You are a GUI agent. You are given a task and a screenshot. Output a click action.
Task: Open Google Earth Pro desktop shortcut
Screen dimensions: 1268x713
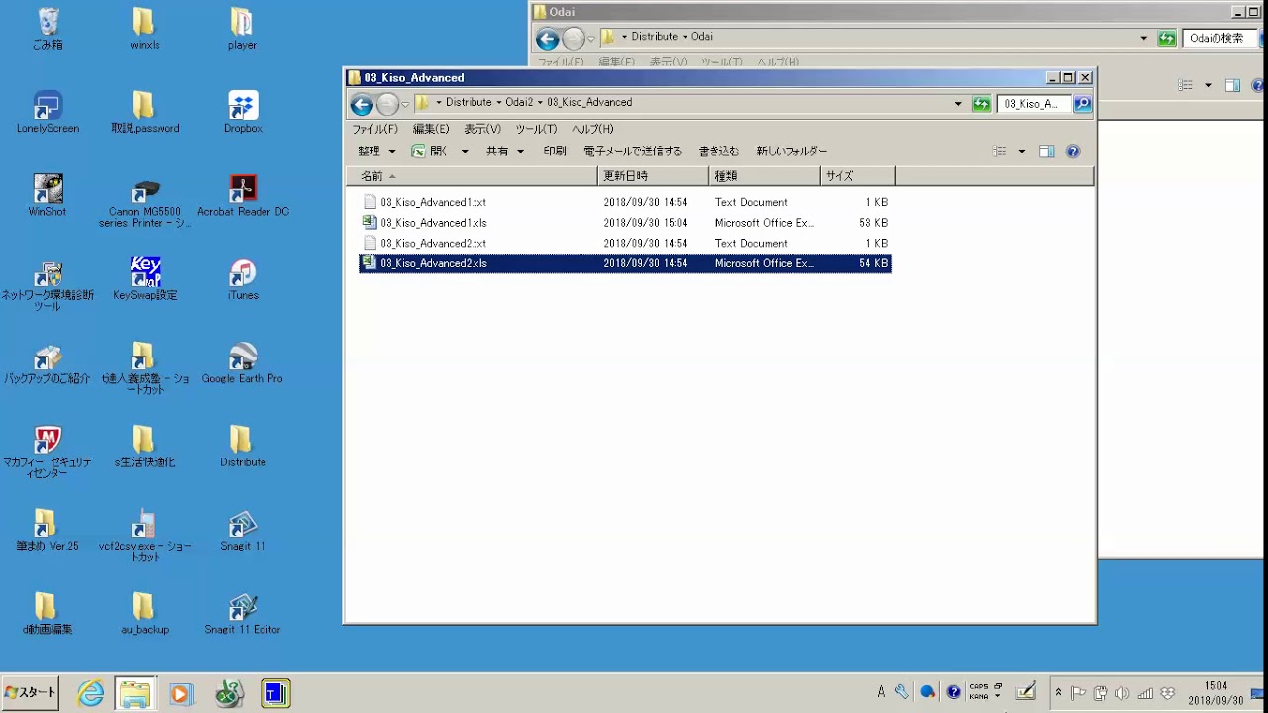[x=242, y=363]
